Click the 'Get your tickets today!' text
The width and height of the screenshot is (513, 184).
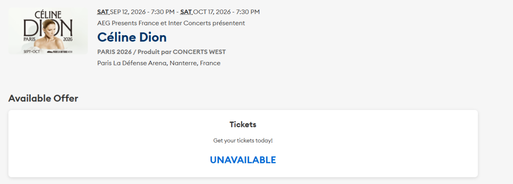click(x=243, y=140)
